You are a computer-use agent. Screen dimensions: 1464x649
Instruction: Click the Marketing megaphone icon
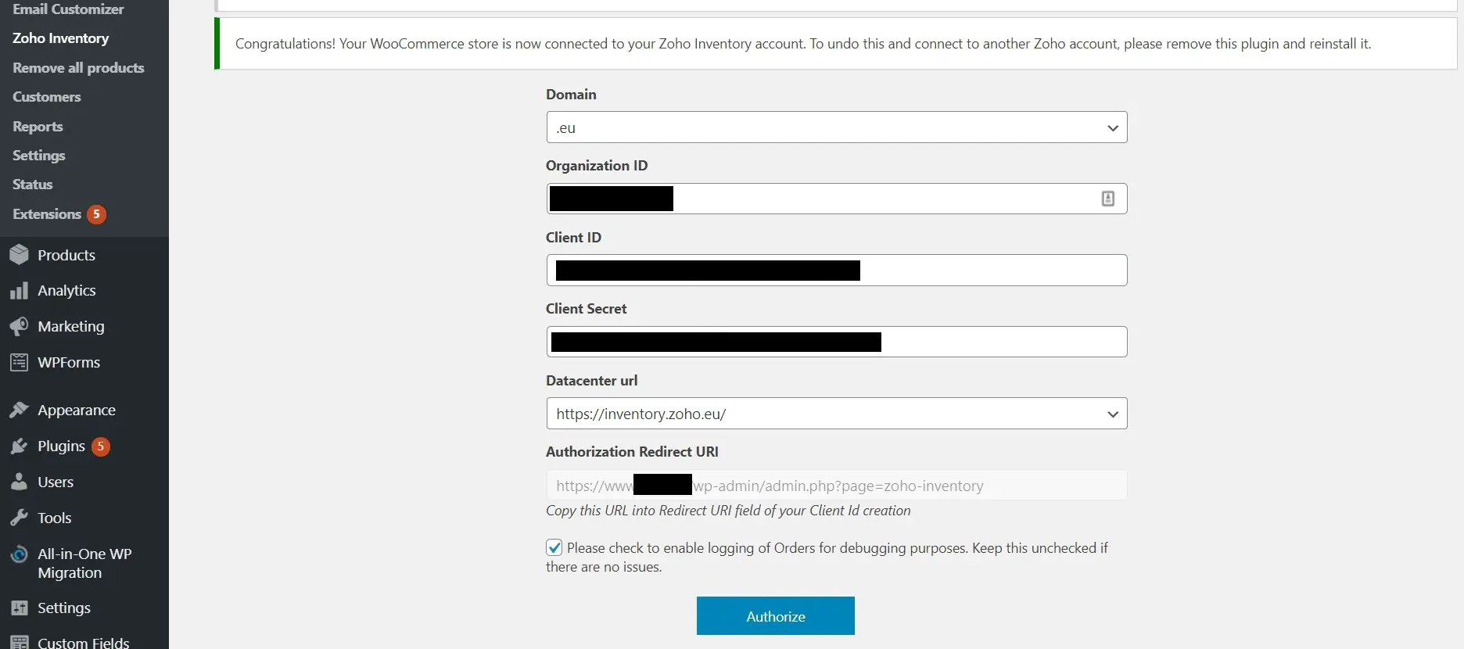20,326
